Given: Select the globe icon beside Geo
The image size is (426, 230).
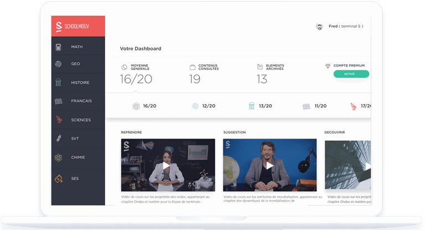Looking at the screenshot, I should pos(58,64).
